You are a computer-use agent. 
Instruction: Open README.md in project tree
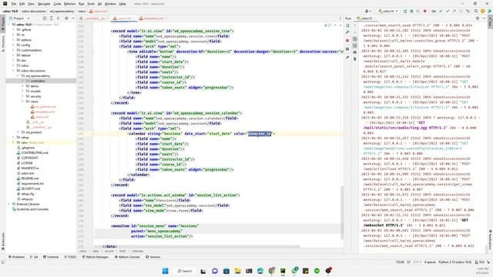point(29,179)
